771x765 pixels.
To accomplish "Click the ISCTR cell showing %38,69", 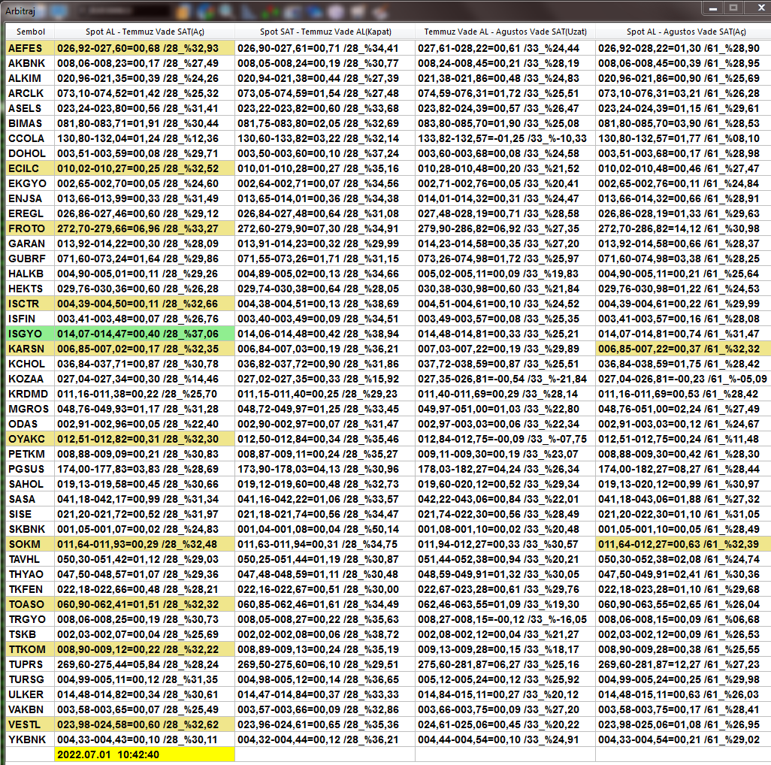I will 325,304.
